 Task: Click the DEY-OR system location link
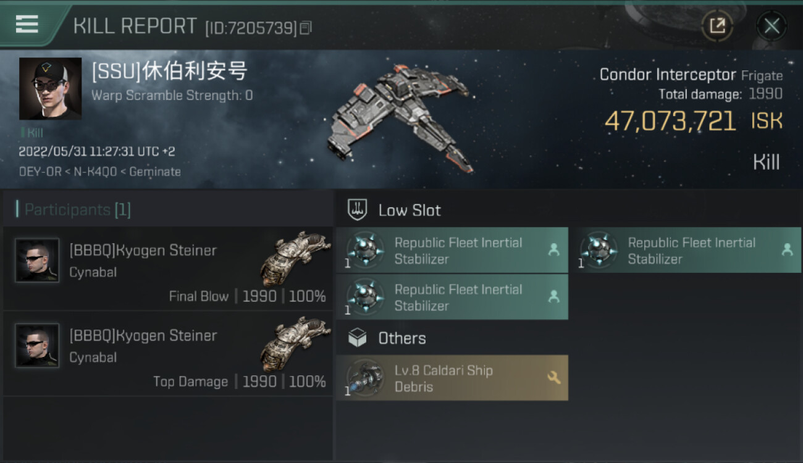pyautogui.click(x=40, y=172)
